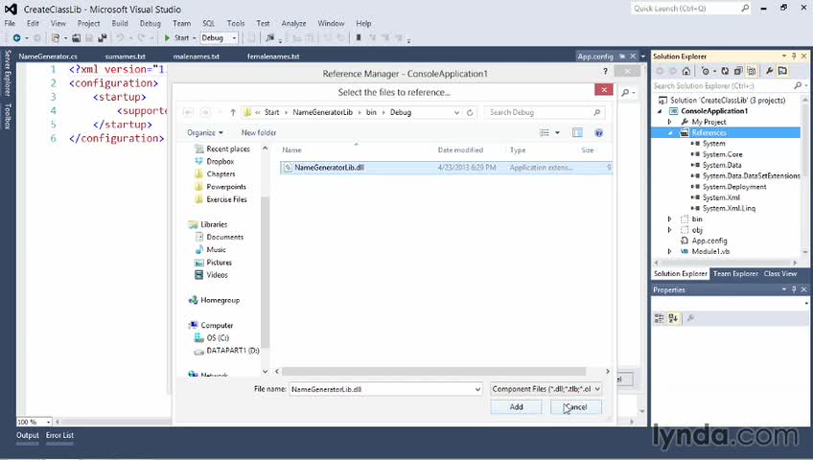Viewport: 813px width, 460px height.
Task: Toggle the preview pane icon in file dialog
Action: [x=577, y=133]
